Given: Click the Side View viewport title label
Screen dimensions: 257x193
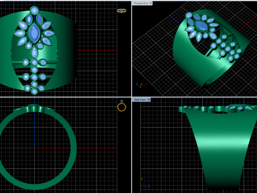Looking at the screenshot, I should [140, 100].
